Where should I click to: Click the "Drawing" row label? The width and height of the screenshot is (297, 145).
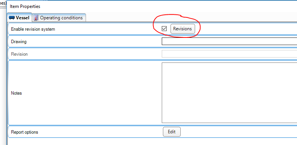(x=19, y=42)
